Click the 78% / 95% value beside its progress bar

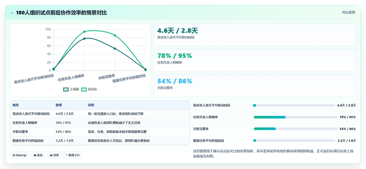click(348, 117)
